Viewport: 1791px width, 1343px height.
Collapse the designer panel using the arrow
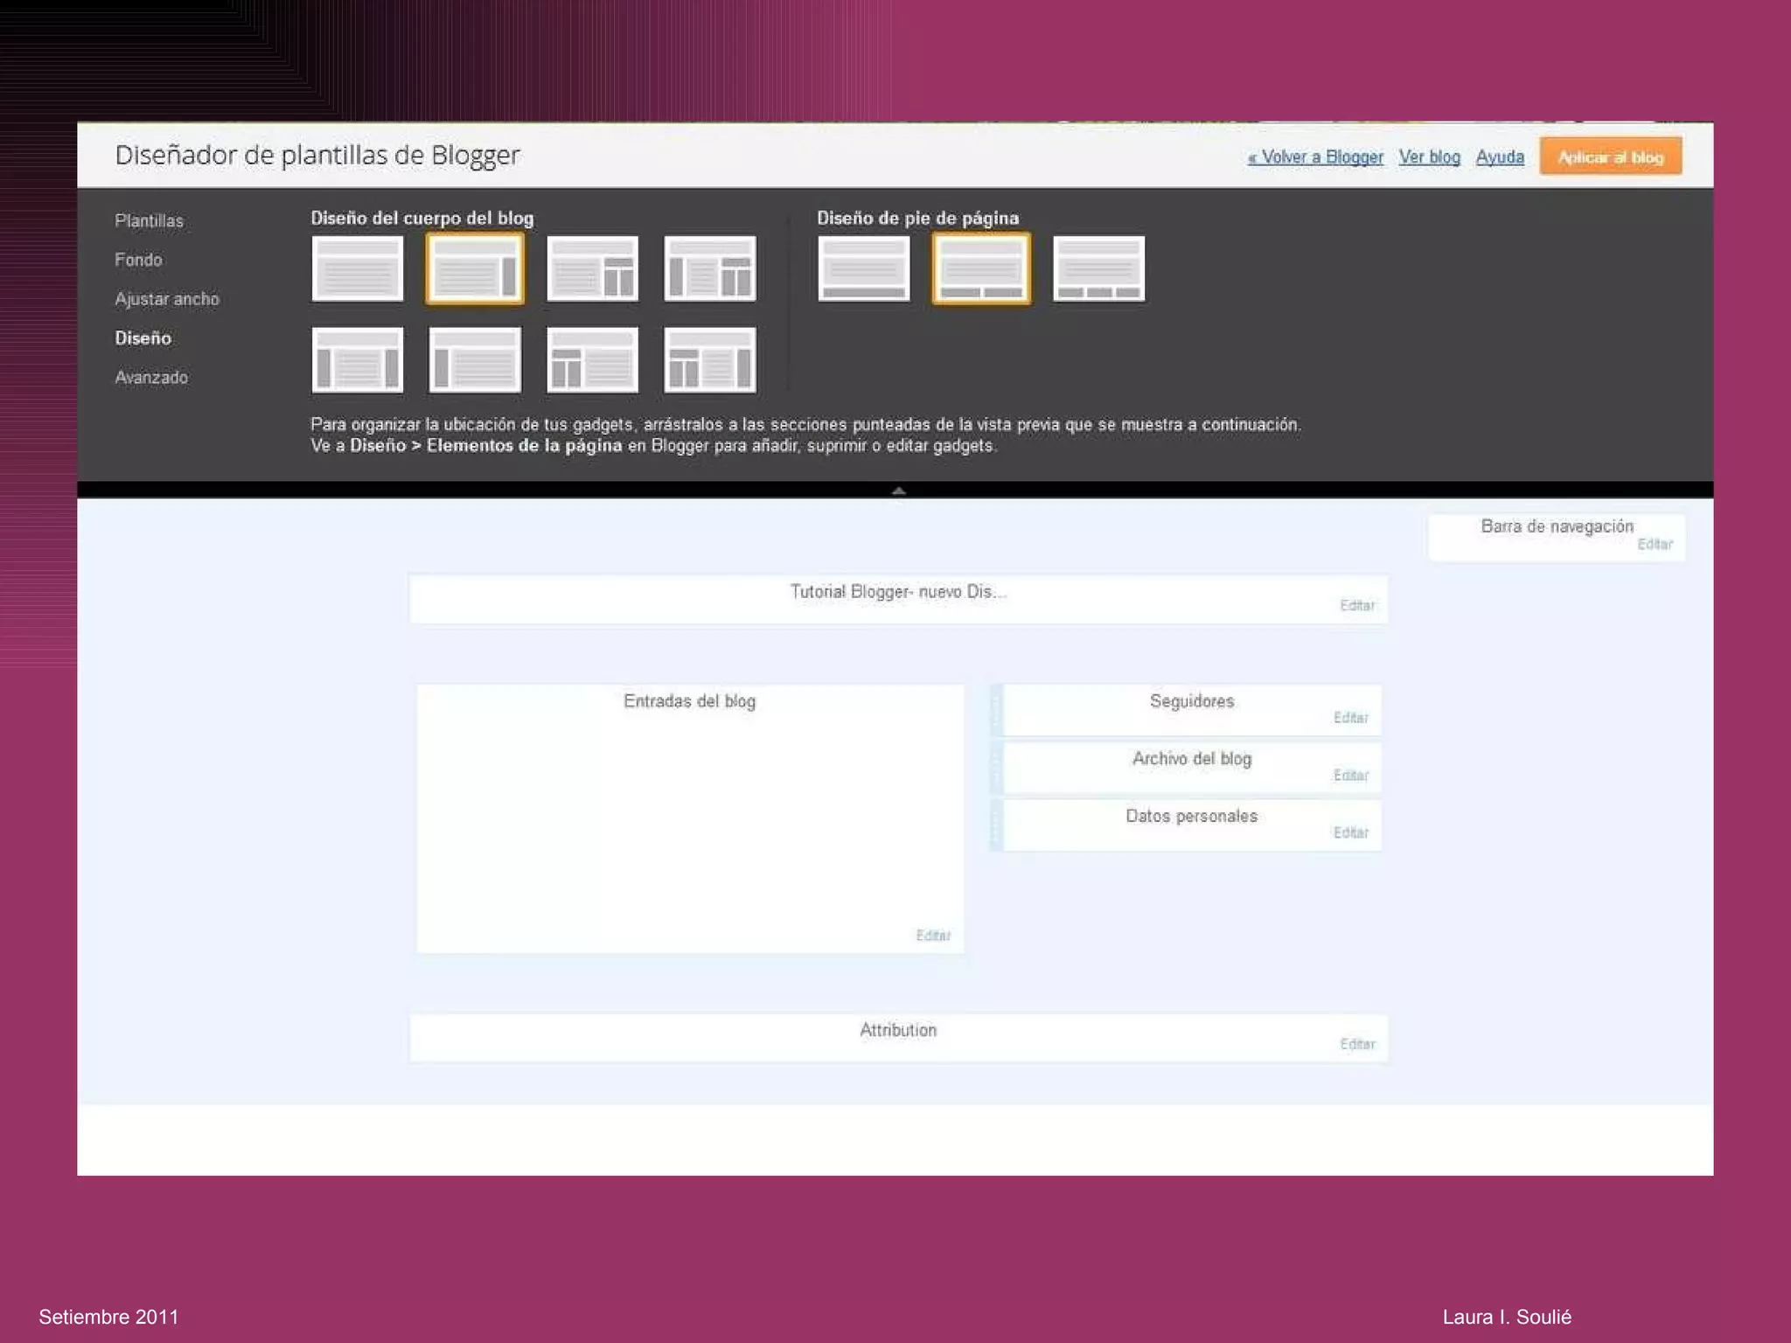point(898,491)
